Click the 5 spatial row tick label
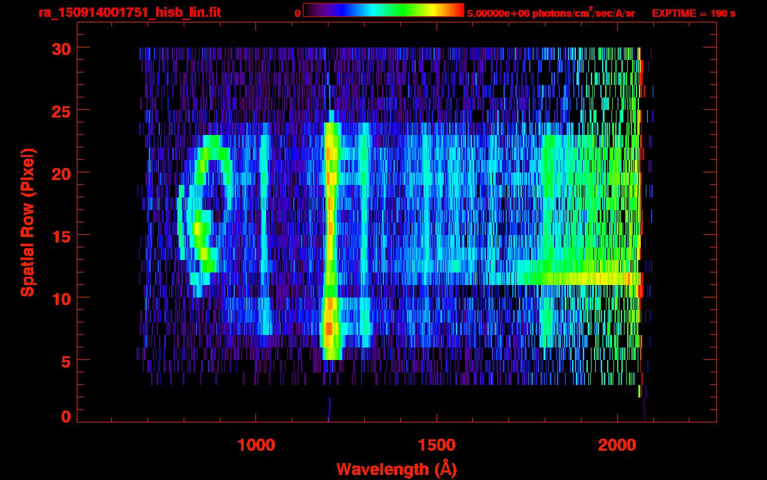The width and height of the screenshot is (767, 480). [66, 361]
